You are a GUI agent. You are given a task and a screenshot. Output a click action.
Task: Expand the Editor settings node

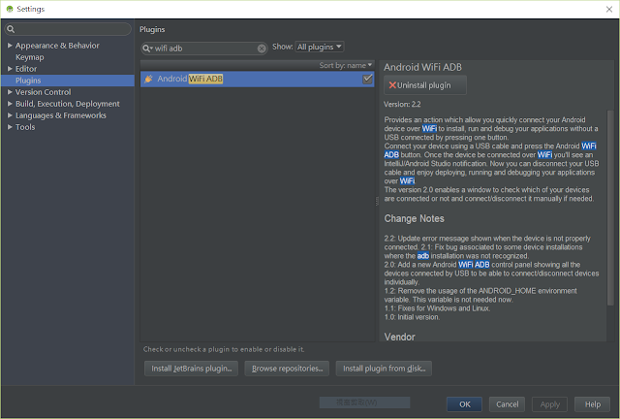point(10,69)
